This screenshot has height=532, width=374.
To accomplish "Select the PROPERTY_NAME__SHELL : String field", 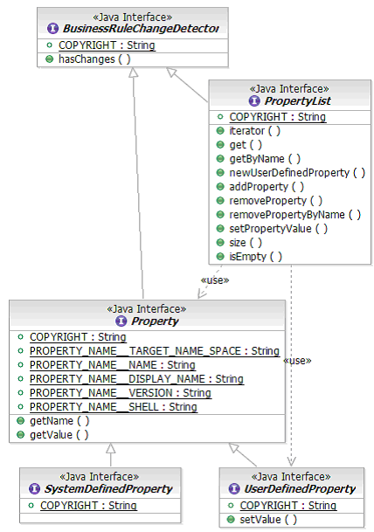I will 114,407.
